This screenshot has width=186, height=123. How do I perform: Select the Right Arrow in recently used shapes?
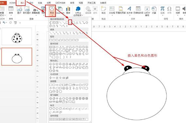coord(87,23)
